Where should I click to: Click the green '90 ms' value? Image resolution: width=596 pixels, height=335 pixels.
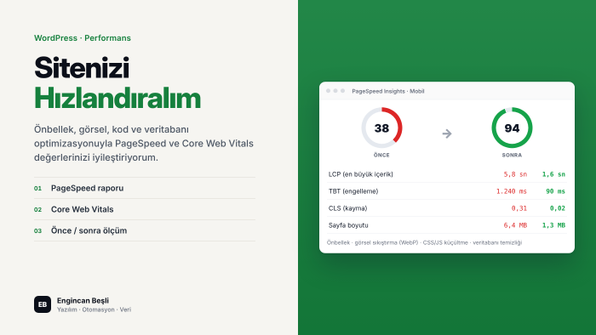[556, 191]
